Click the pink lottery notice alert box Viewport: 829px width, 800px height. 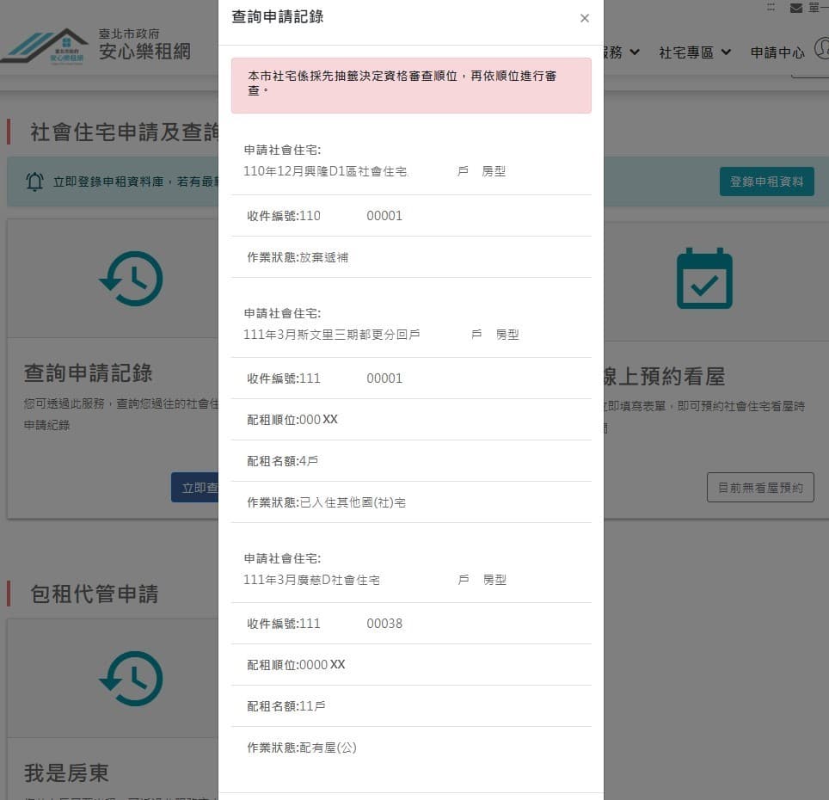(x=411, y=86)
